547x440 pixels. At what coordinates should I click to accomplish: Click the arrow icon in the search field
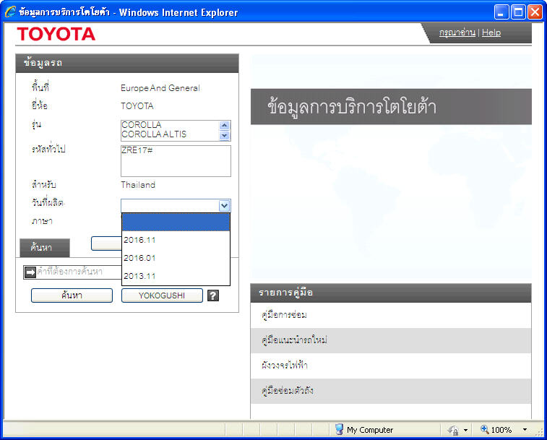(x=30, y=272)
